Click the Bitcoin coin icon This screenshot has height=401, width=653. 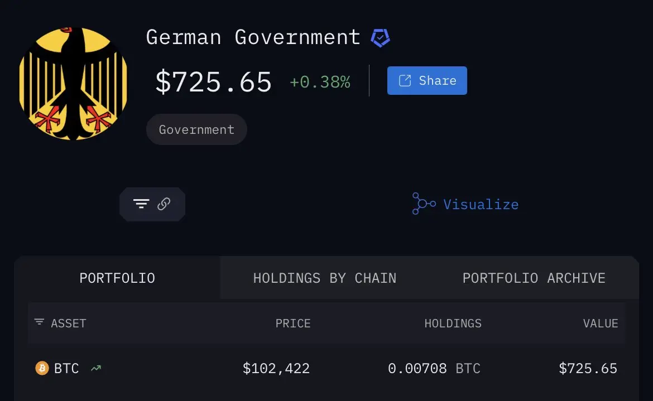click(x=42, y=368)
